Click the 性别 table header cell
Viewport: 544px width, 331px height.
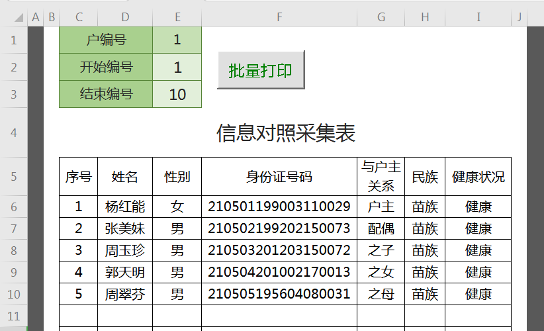click(x=177, y=177)
